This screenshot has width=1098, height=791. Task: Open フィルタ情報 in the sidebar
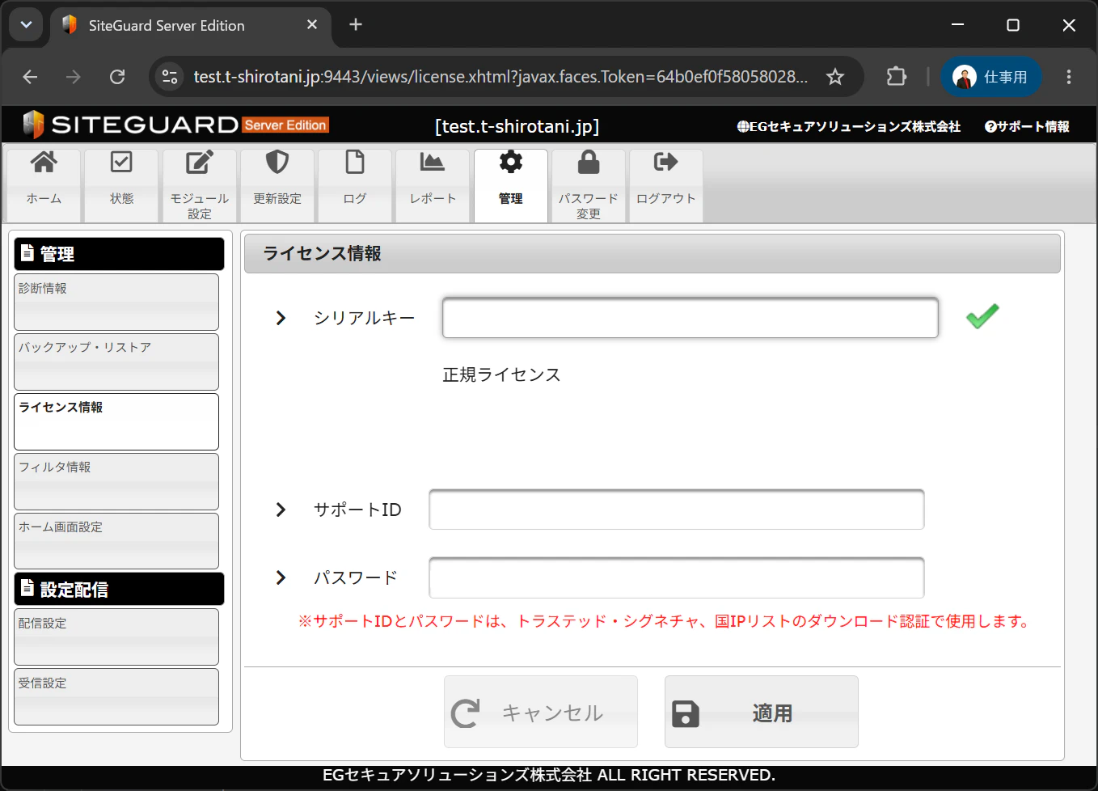tap(116, 481)
